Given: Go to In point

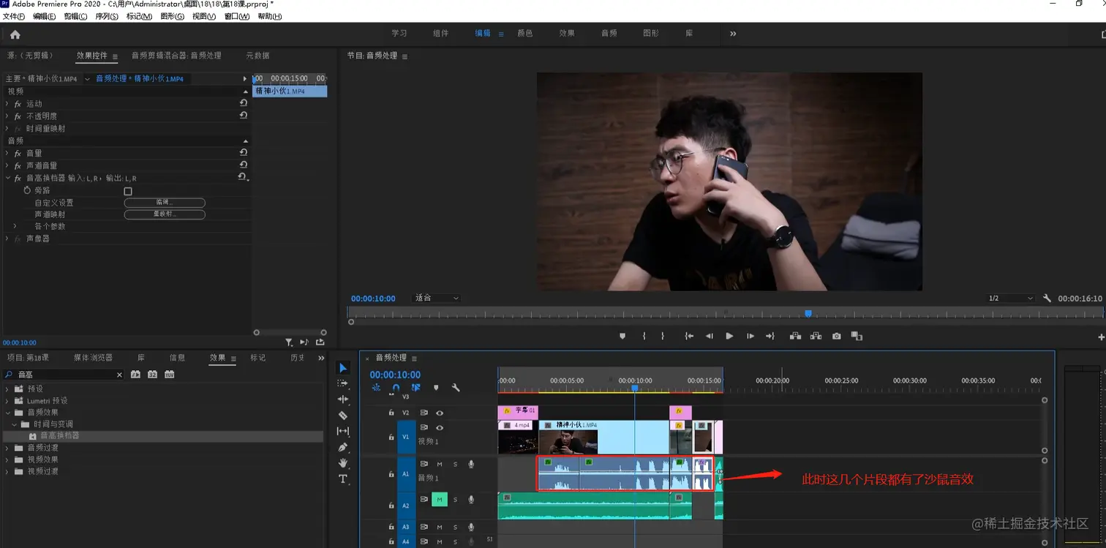Looking at the screenshot, I should click(x=688, y=336).
